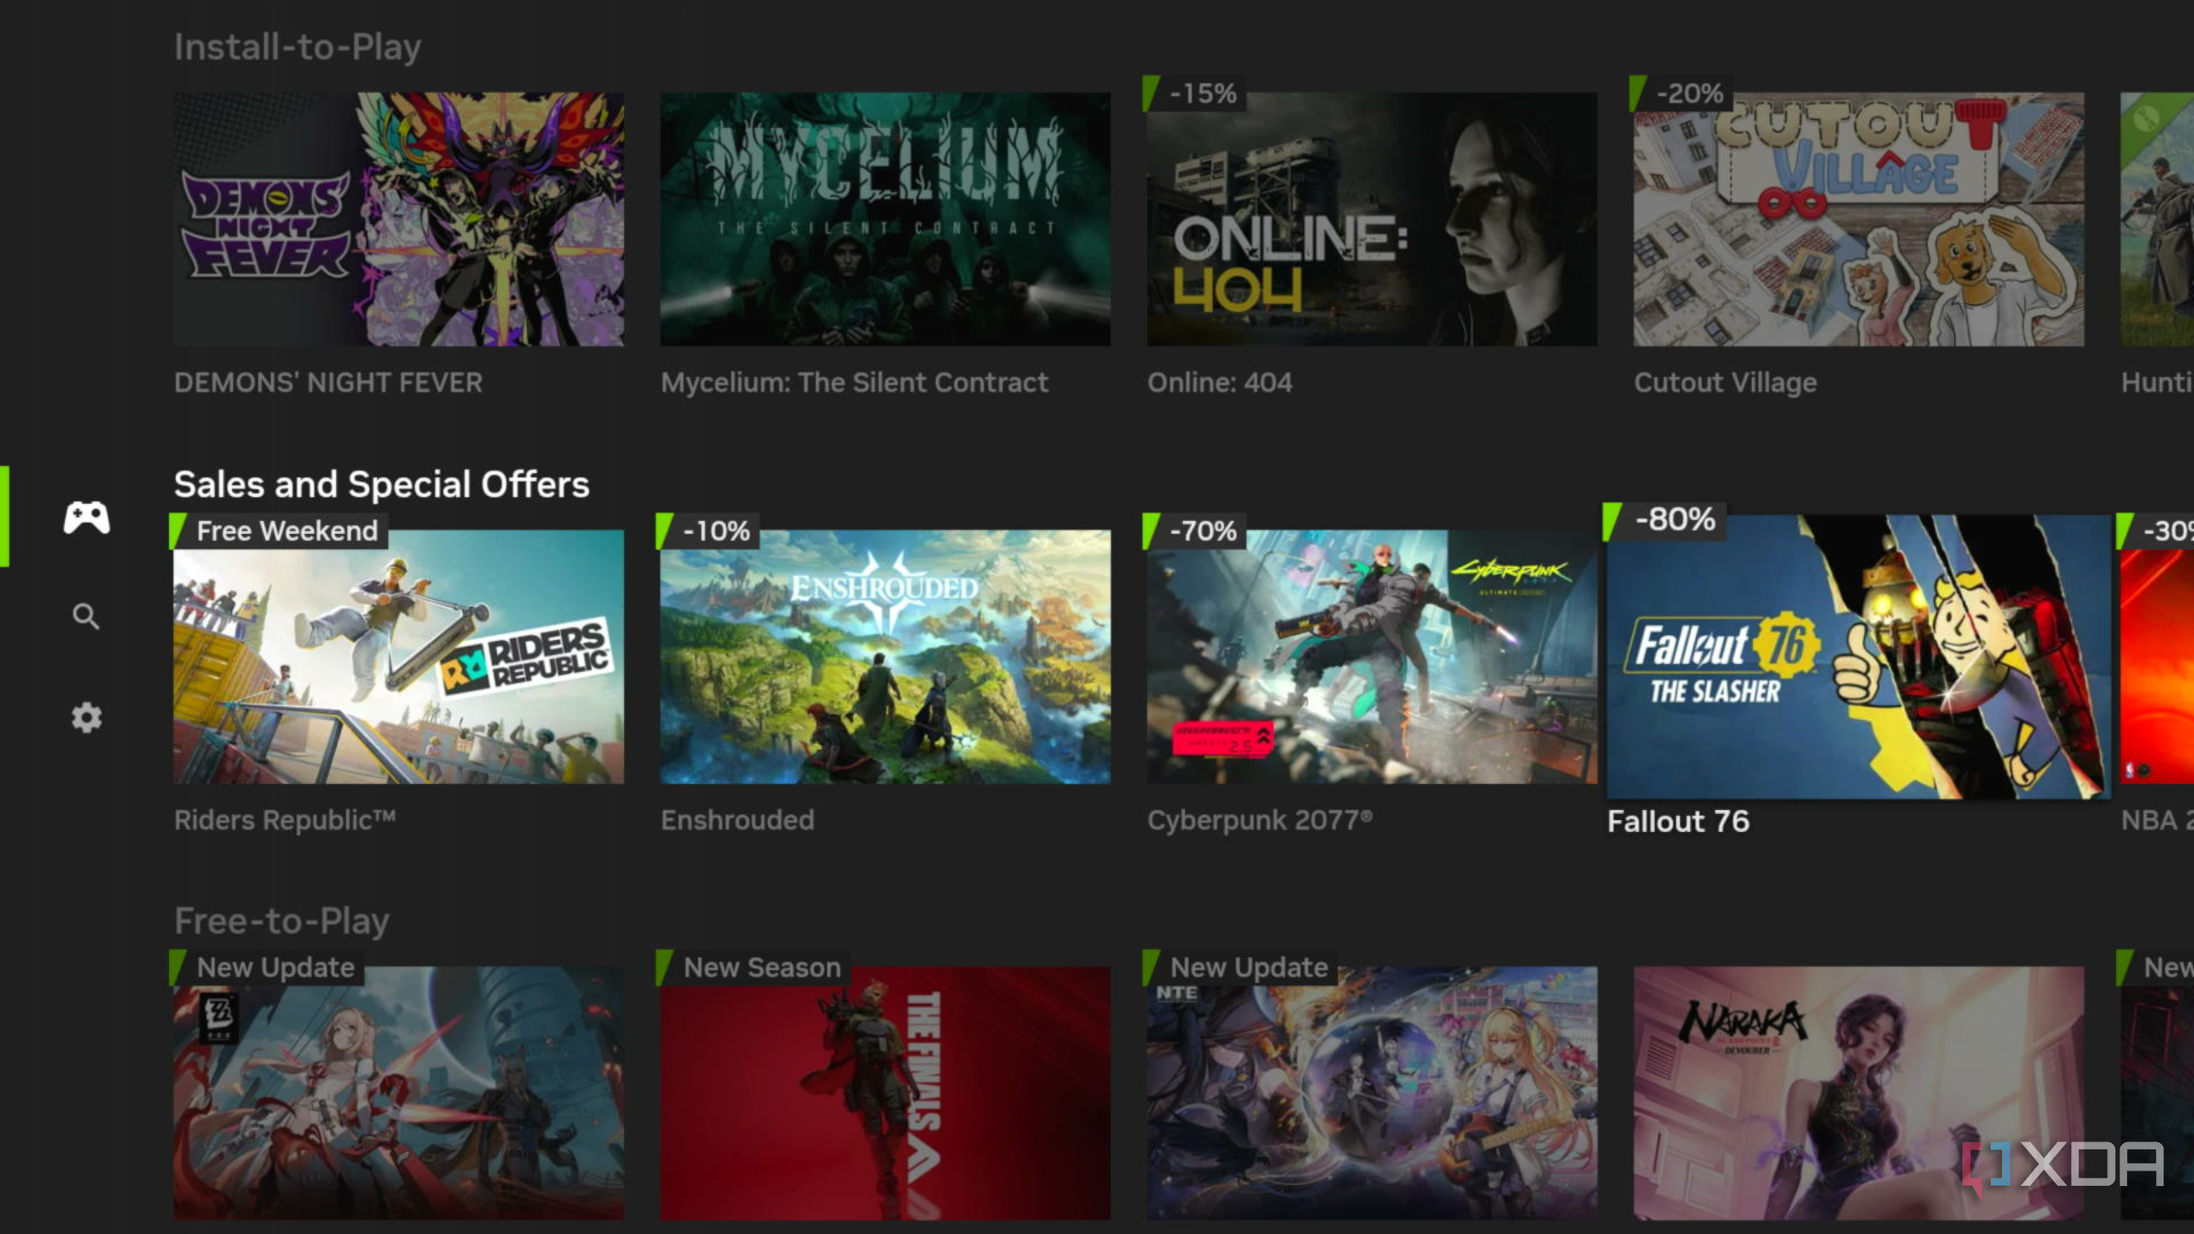The width and height of the screenshot is (2194, 1234).
Task: Open the Riders Republic Free Weekend tile
Action: (399, 656)
